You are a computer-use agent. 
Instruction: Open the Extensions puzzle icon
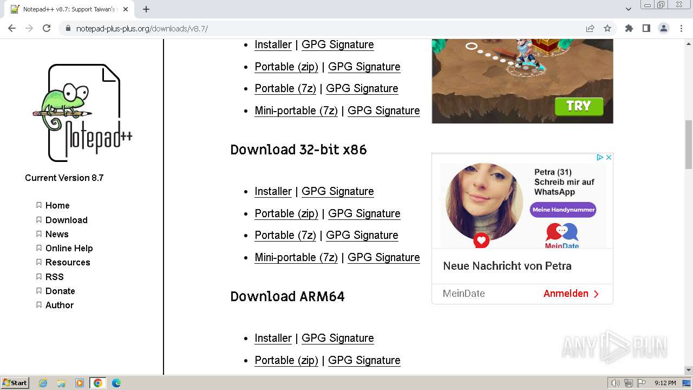[629, 28]
